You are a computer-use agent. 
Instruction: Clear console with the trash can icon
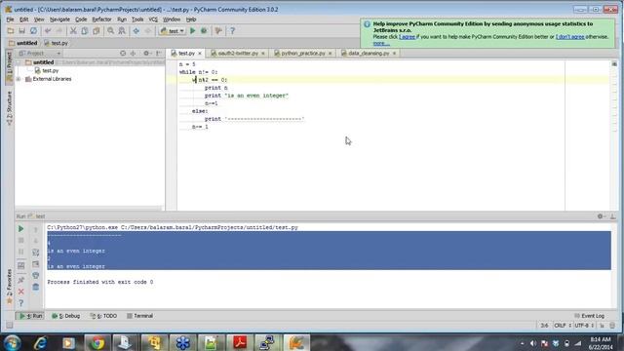[x=35, y=287]
